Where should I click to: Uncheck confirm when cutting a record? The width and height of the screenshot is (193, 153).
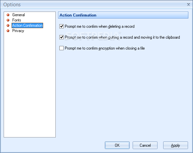tap(61, 37)
